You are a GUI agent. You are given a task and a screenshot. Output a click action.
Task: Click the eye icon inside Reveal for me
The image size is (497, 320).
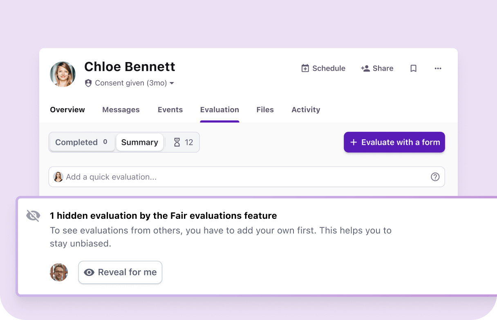(x=89, y=272)
